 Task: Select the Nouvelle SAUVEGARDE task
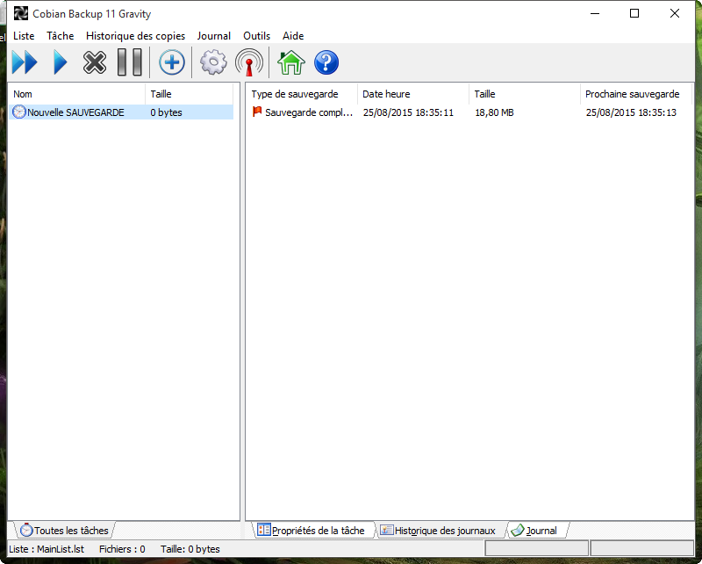pos(75,112)
